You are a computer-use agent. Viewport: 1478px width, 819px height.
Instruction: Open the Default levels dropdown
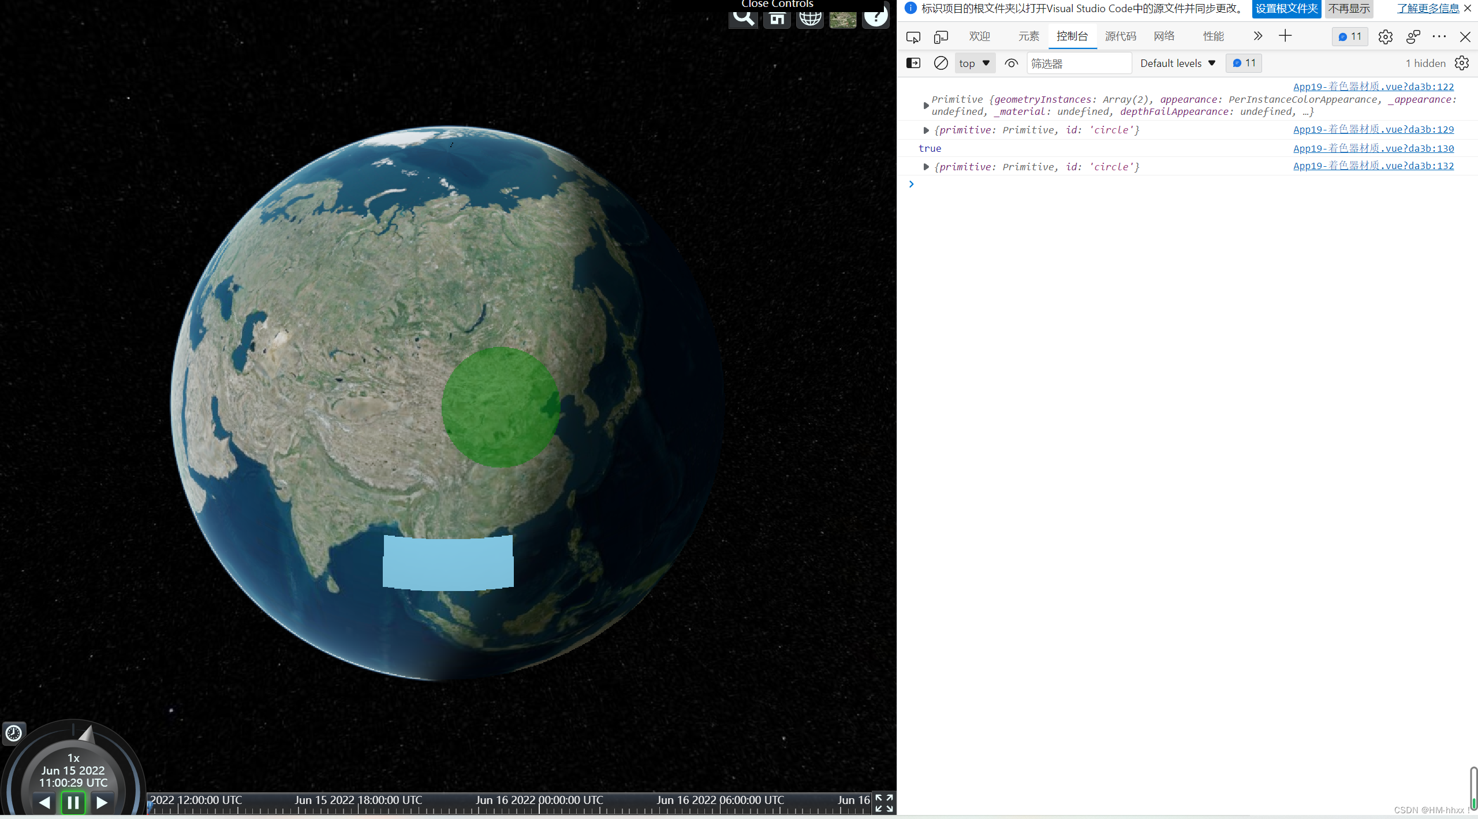tap(1178, 63)
